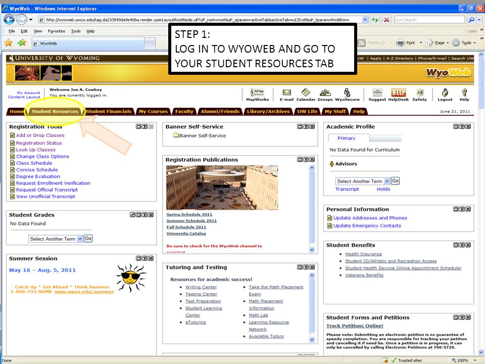Click Health Insurance link

point(363,254)
